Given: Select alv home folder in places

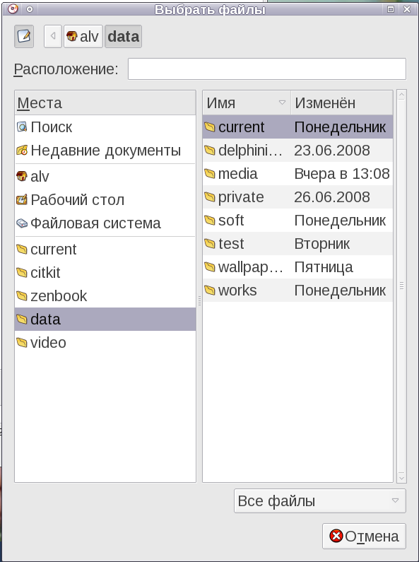Looking at the screenshot, I should tap(105, 176).
